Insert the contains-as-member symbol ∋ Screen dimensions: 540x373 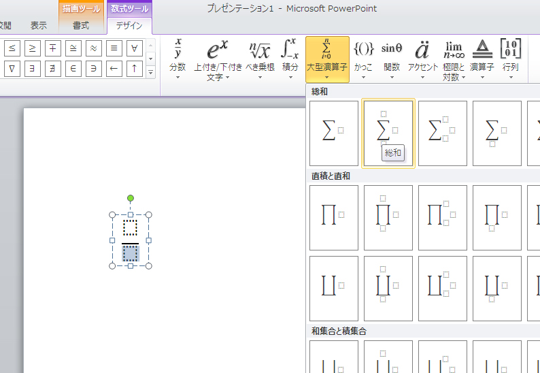(x=93, y=69)
